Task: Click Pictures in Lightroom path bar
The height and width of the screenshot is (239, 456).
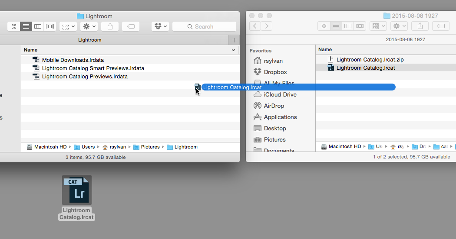Action: (147, 147)
